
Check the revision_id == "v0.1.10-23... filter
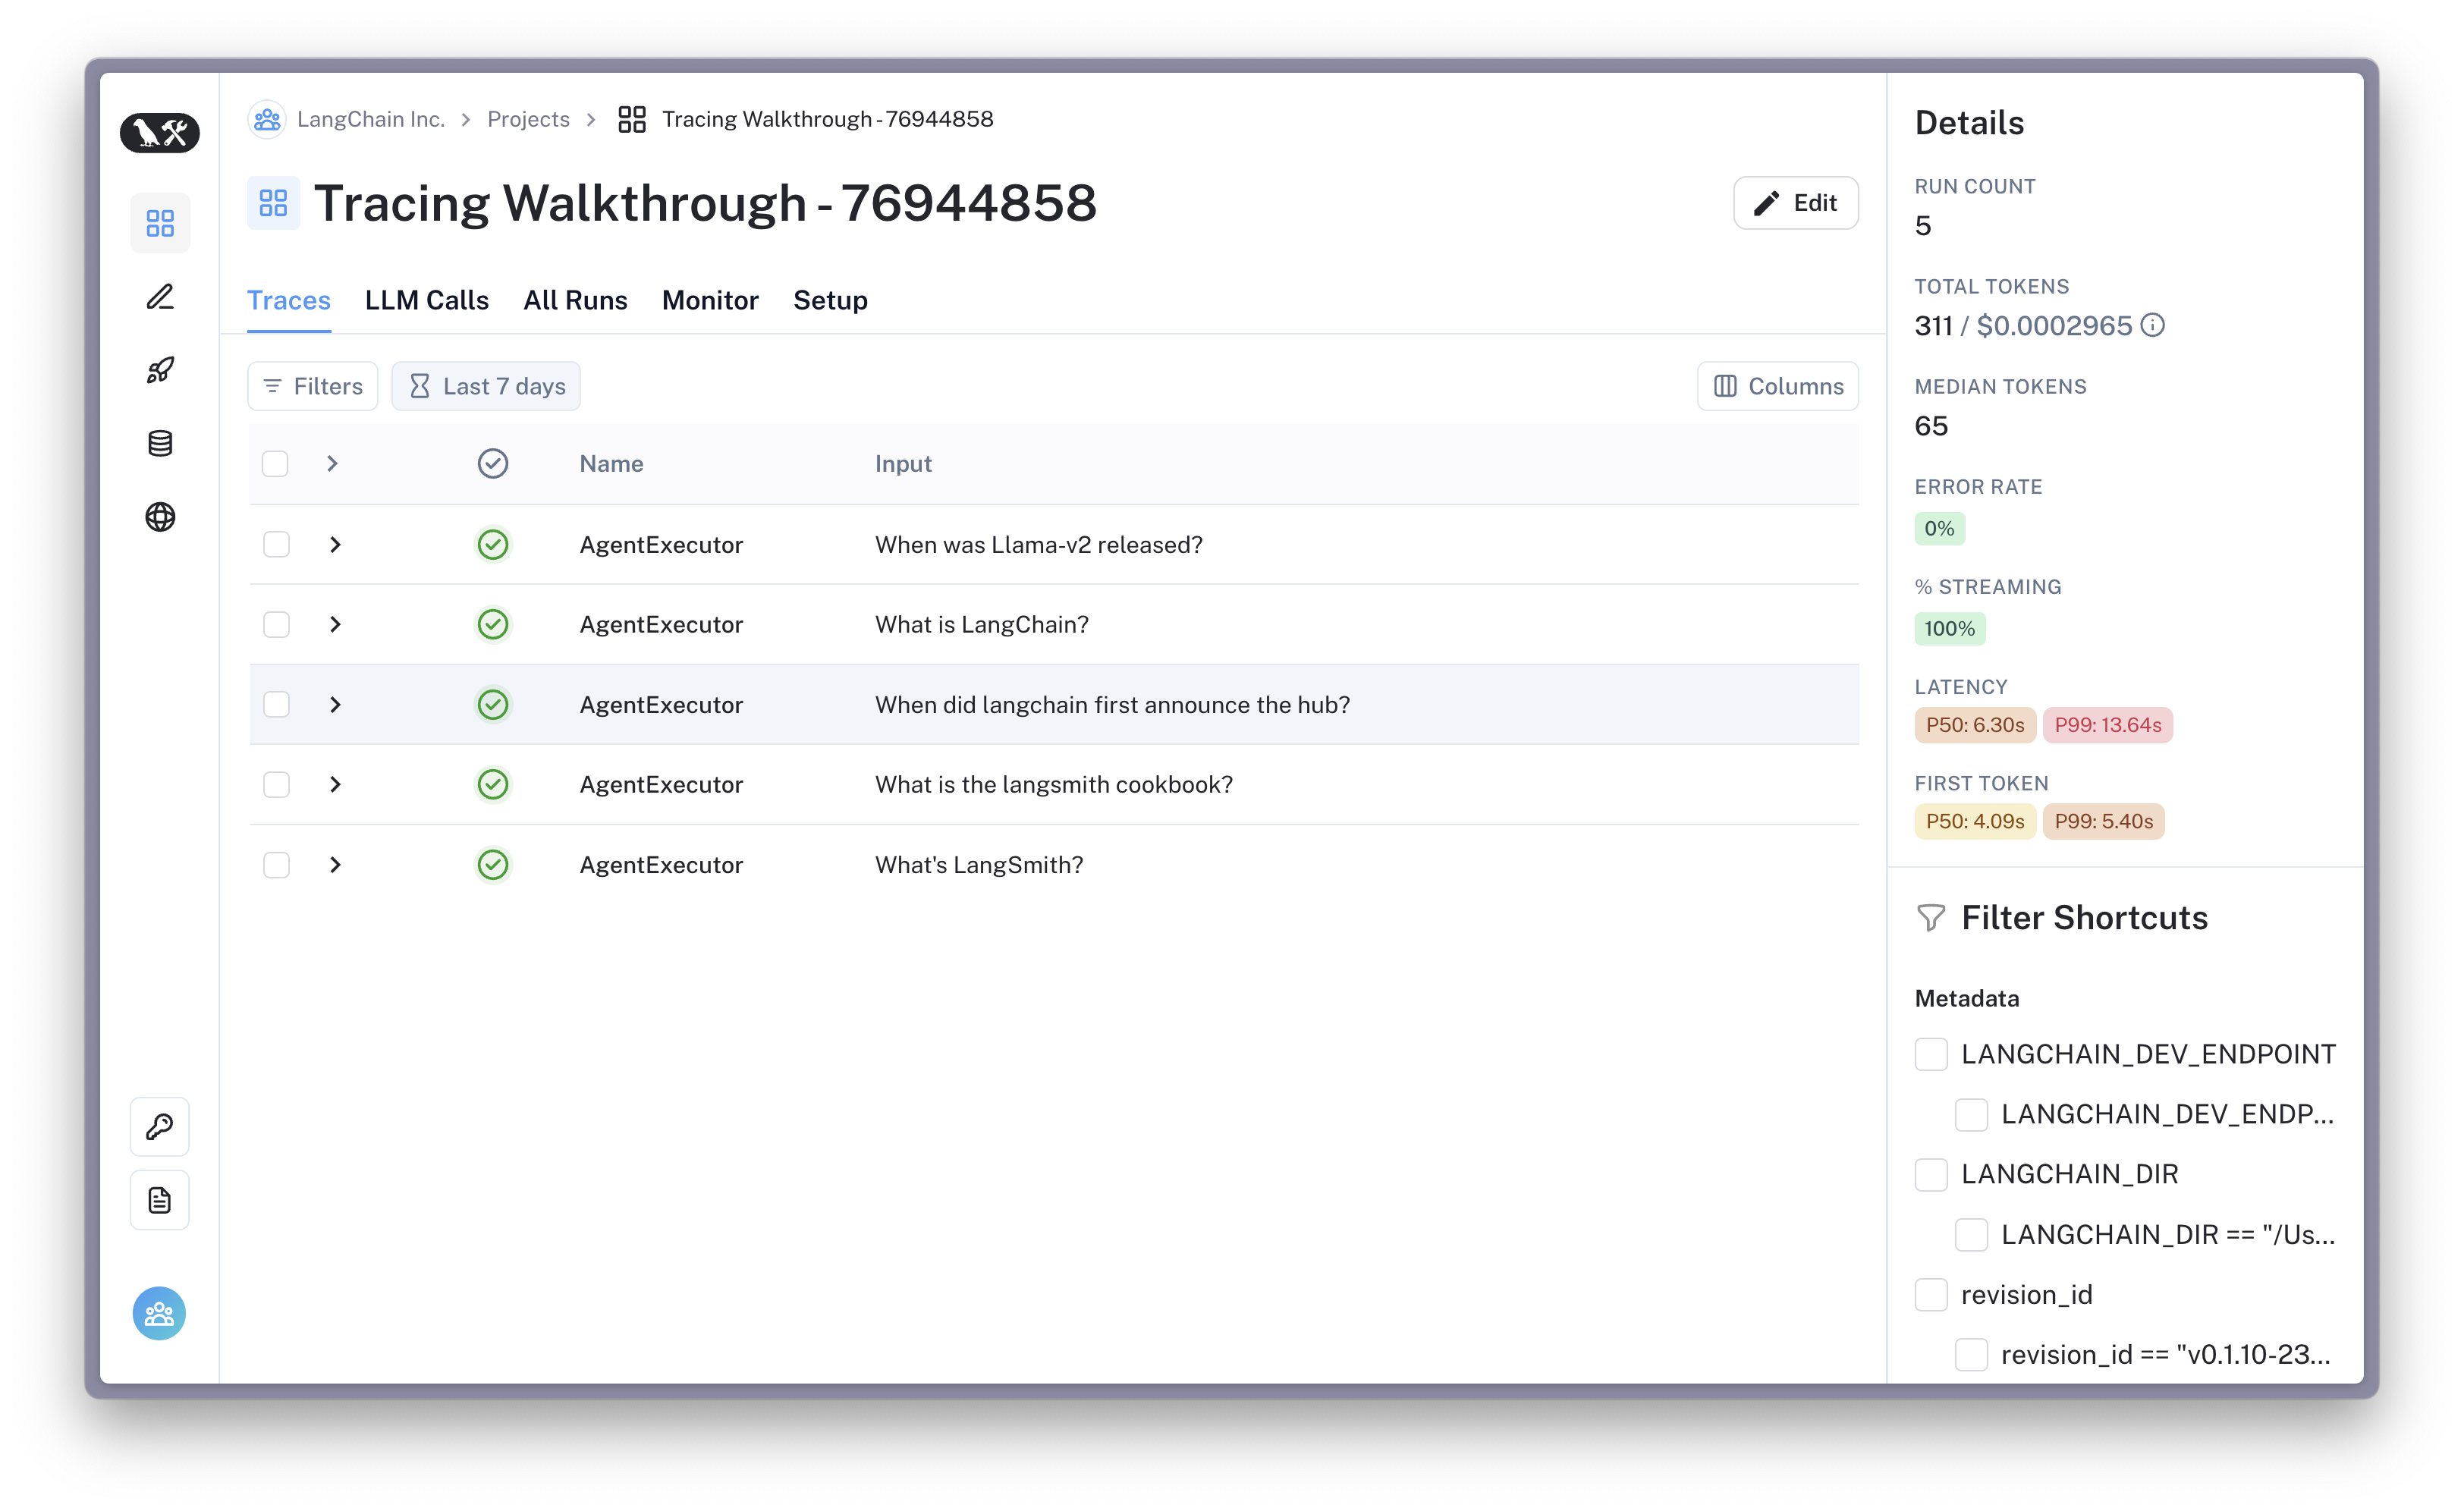click(1971, 1355)
